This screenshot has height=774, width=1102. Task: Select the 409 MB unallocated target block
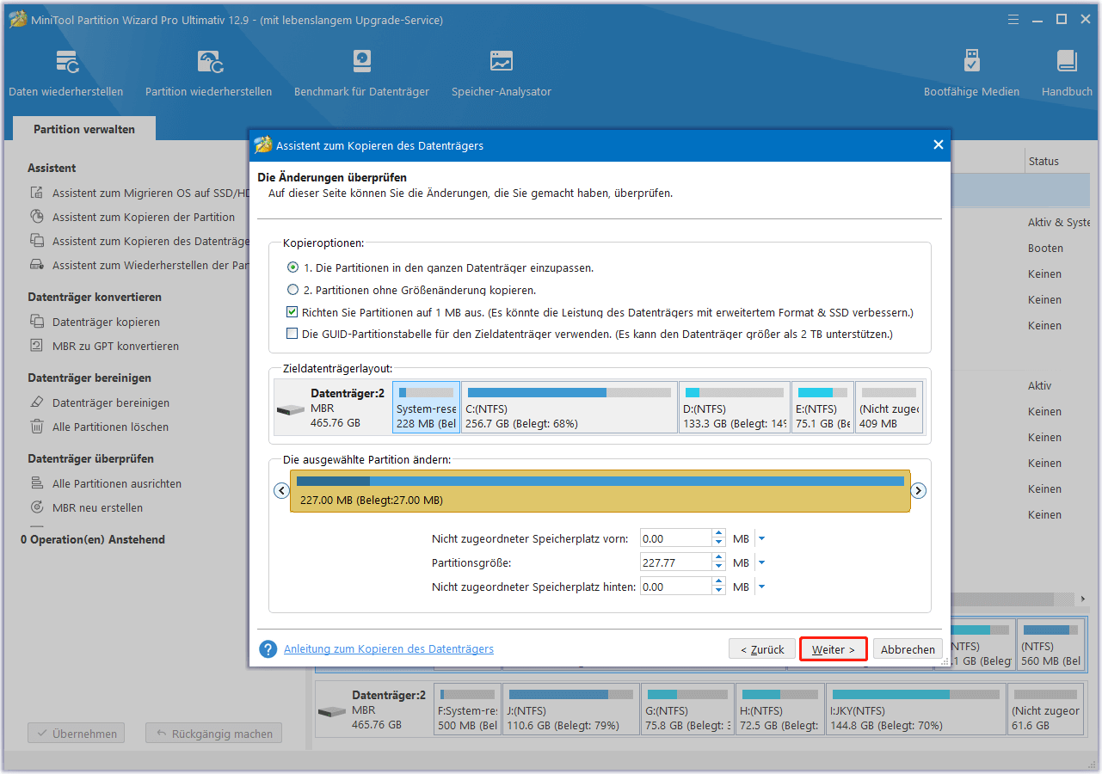tap(890, 408)
